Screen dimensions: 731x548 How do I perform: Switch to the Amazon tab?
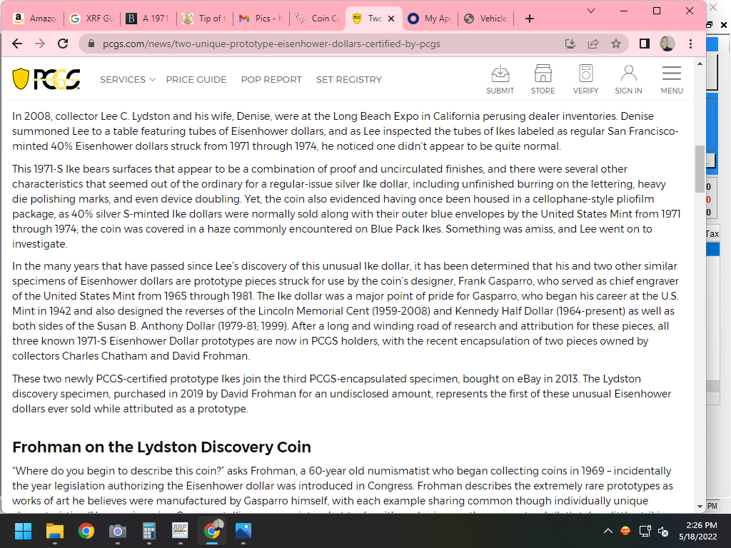(34, 19)
